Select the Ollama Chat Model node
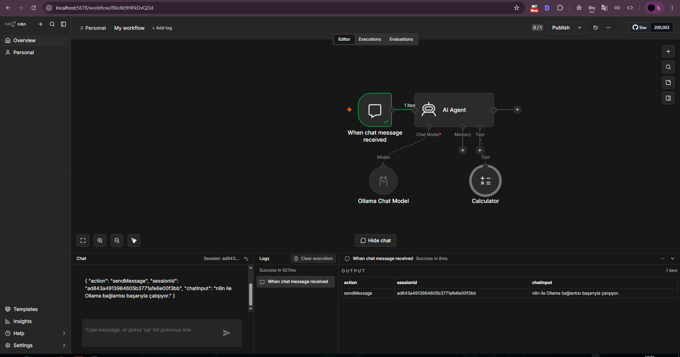Image resolution: width=680 pixels, height=357 pixels. pos(383,181)
